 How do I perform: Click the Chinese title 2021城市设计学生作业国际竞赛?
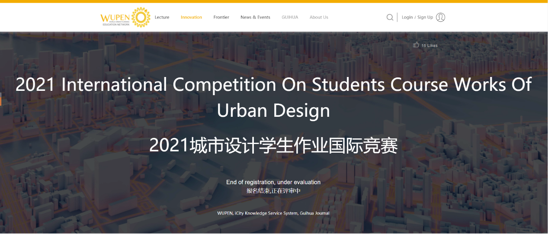[x=273, y=146]
